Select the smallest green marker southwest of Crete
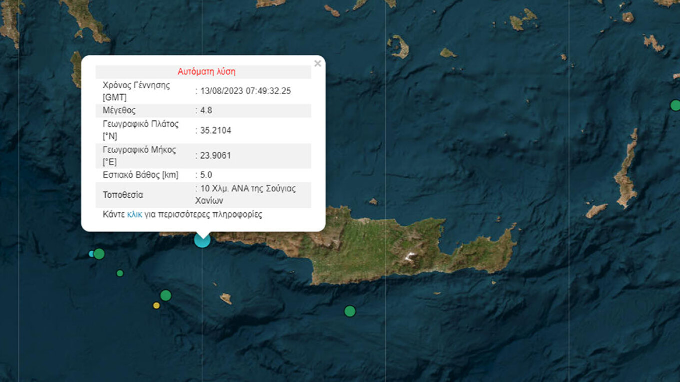The image size is (680, 382). 120,273
